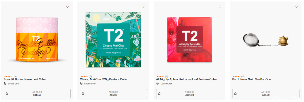Open Chiang Mai Chai 120g Feature Cube link
The image size is (304, 102).
point(103,79)
